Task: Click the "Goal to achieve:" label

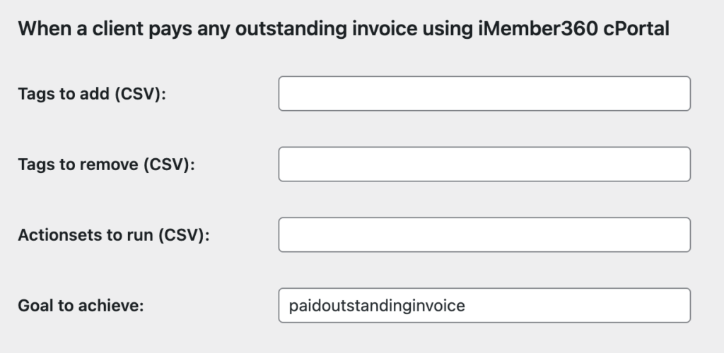Action: pos(81,306)
